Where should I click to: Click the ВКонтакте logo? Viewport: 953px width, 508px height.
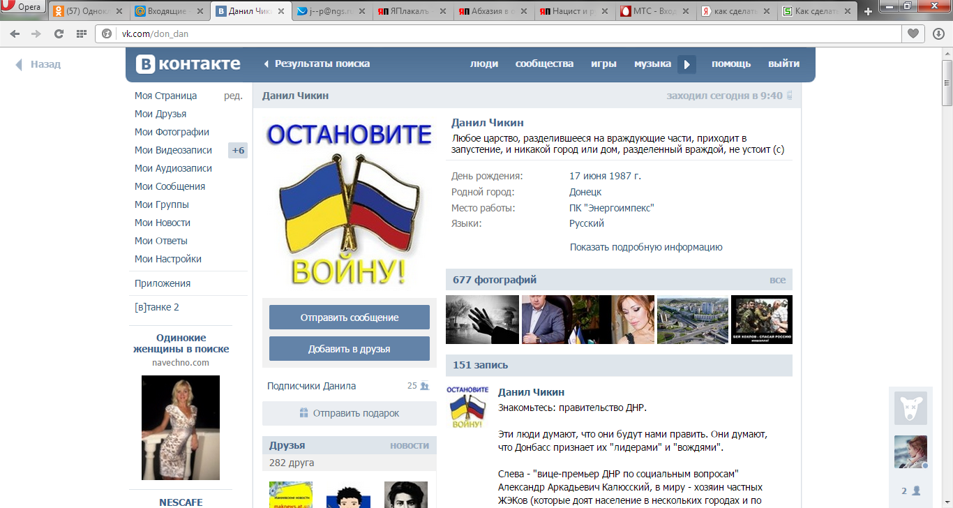(x=188, y=64)
